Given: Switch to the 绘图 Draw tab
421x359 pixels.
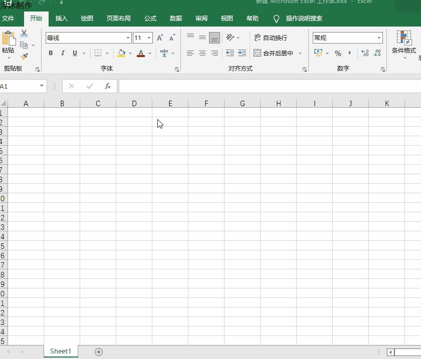Looking at the screenshot, I should point(87,19).
